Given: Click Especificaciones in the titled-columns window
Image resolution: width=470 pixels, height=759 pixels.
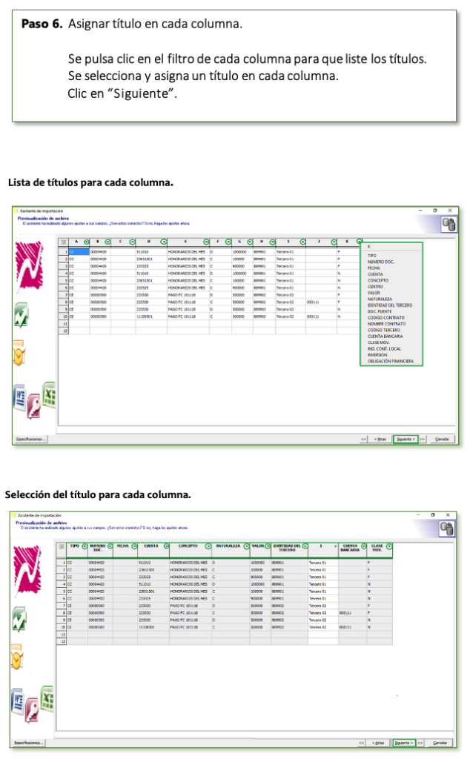Looking at the screenshot, I should [29, 742].
